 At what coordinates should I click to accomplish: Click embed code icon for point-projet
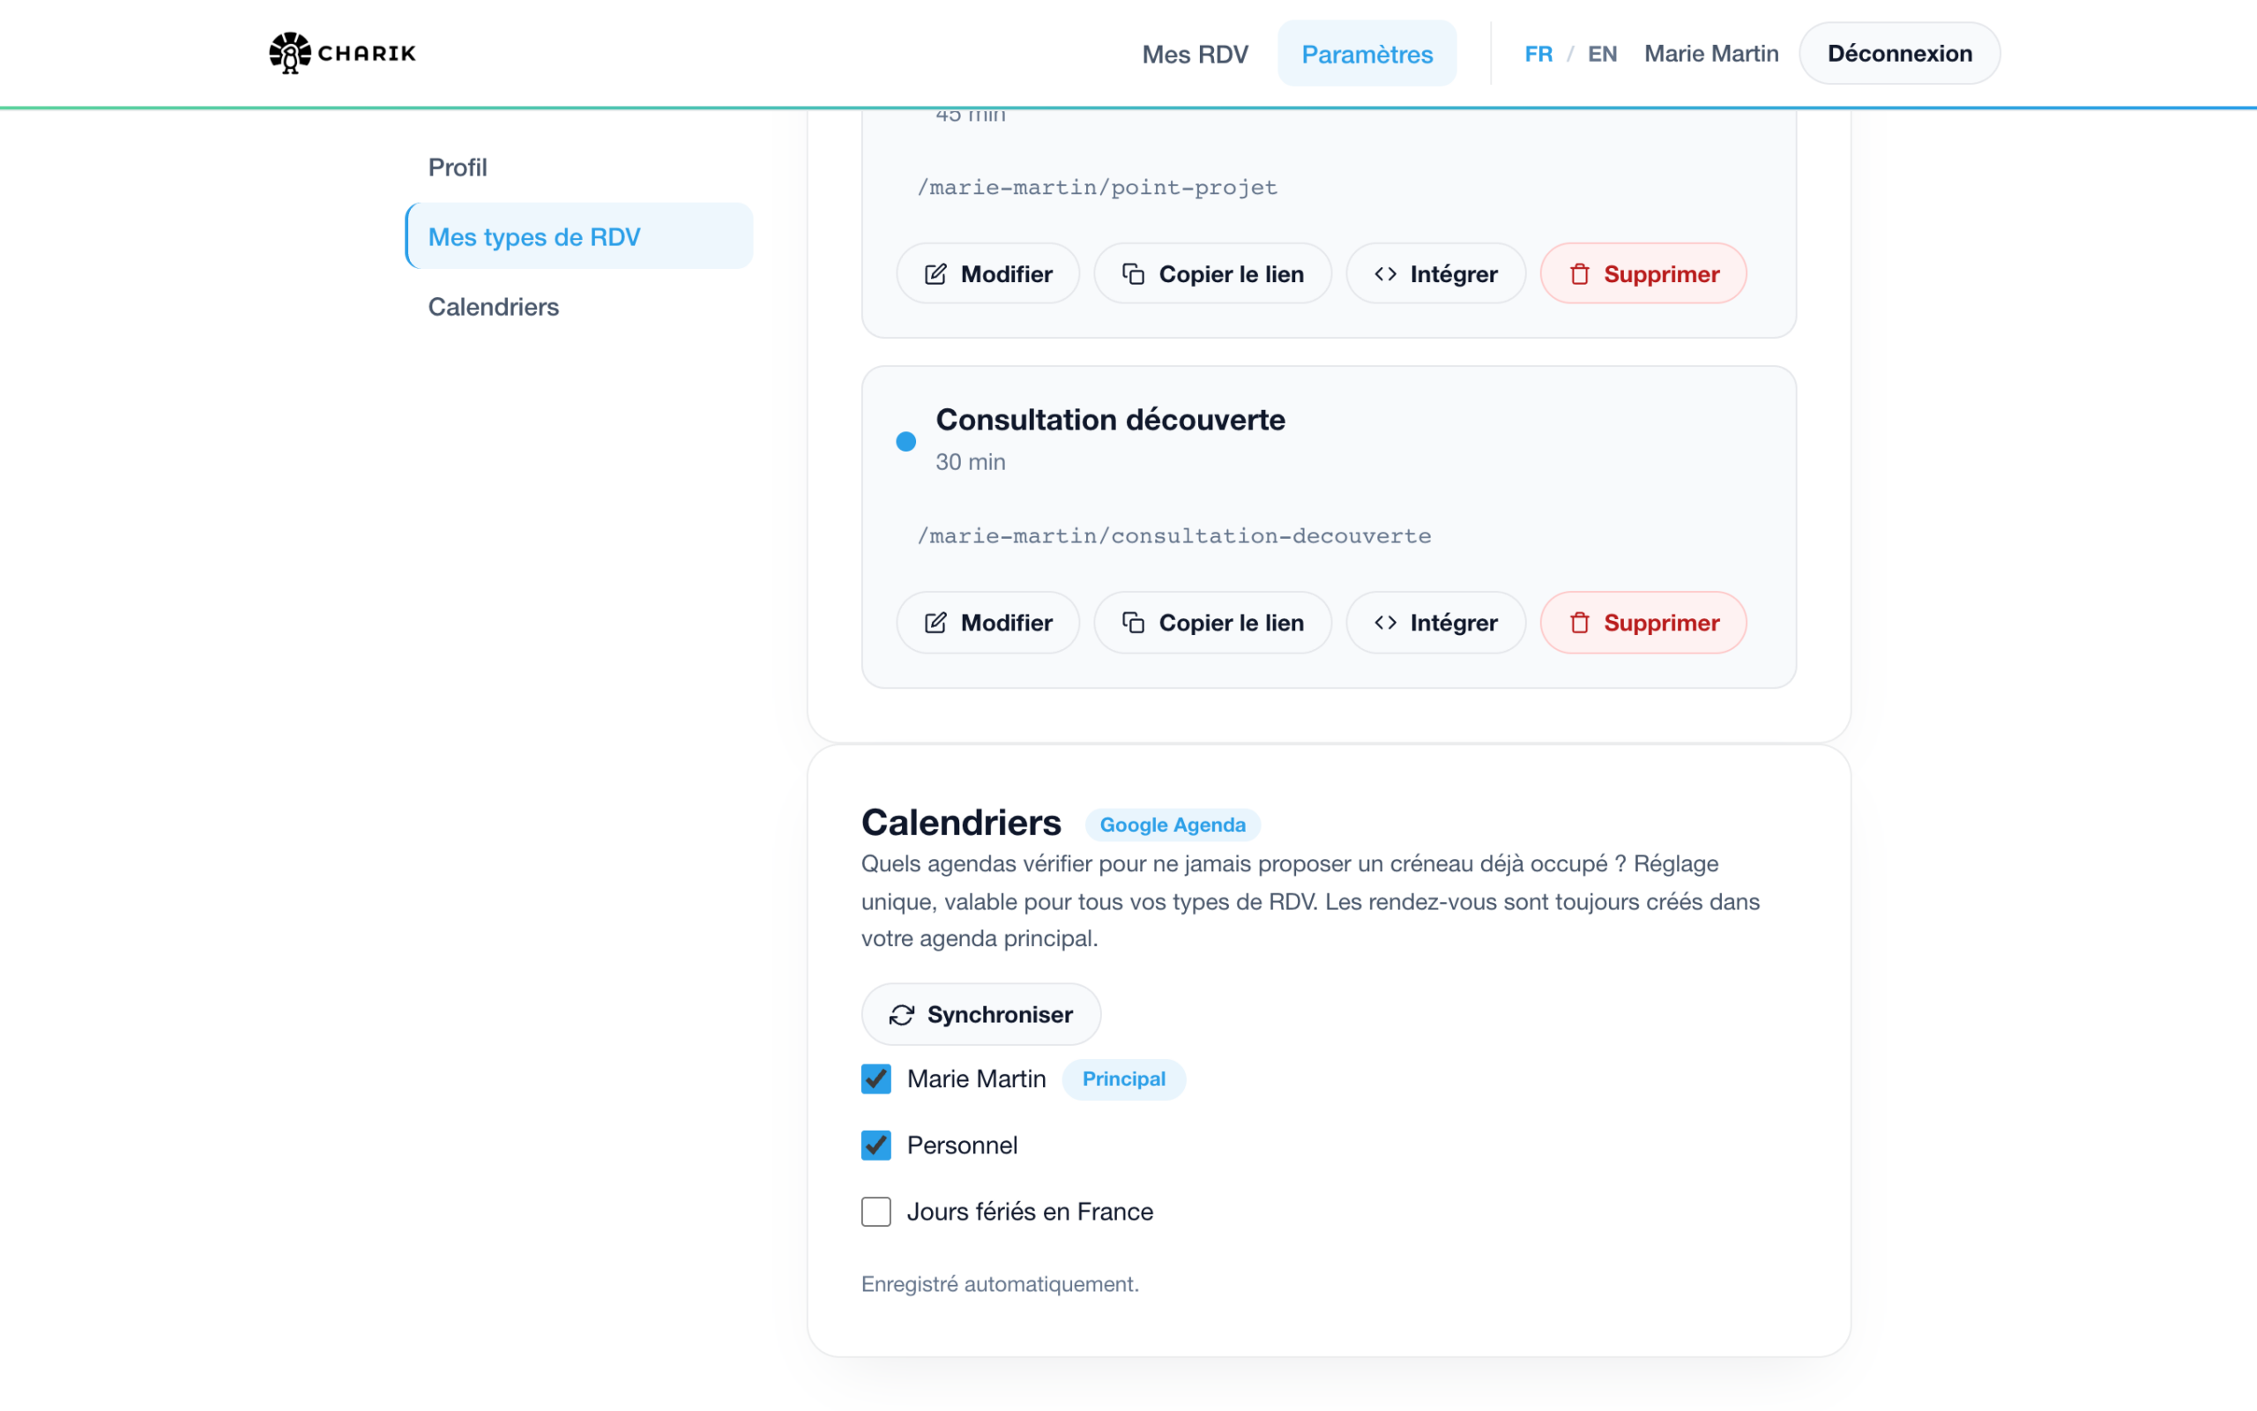[1385, 273]
